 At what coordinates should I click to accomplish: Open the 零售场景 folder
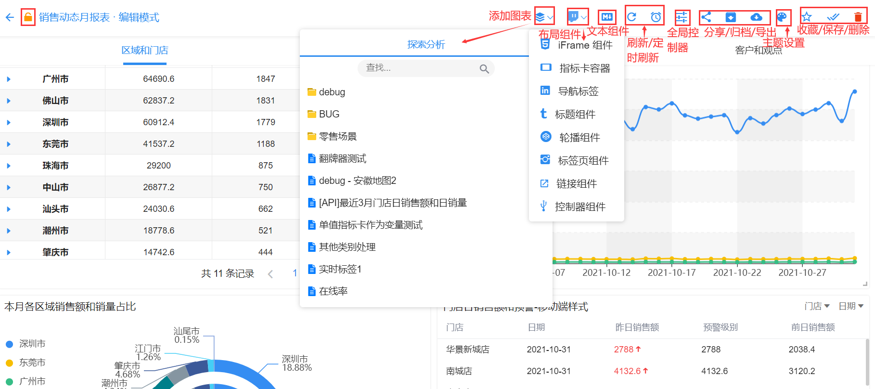point(332,136)
